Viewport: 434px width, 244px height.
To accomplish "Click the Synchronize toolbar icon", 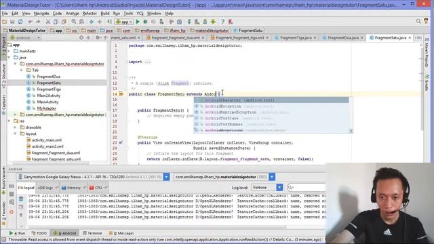I will click(20, 22).
